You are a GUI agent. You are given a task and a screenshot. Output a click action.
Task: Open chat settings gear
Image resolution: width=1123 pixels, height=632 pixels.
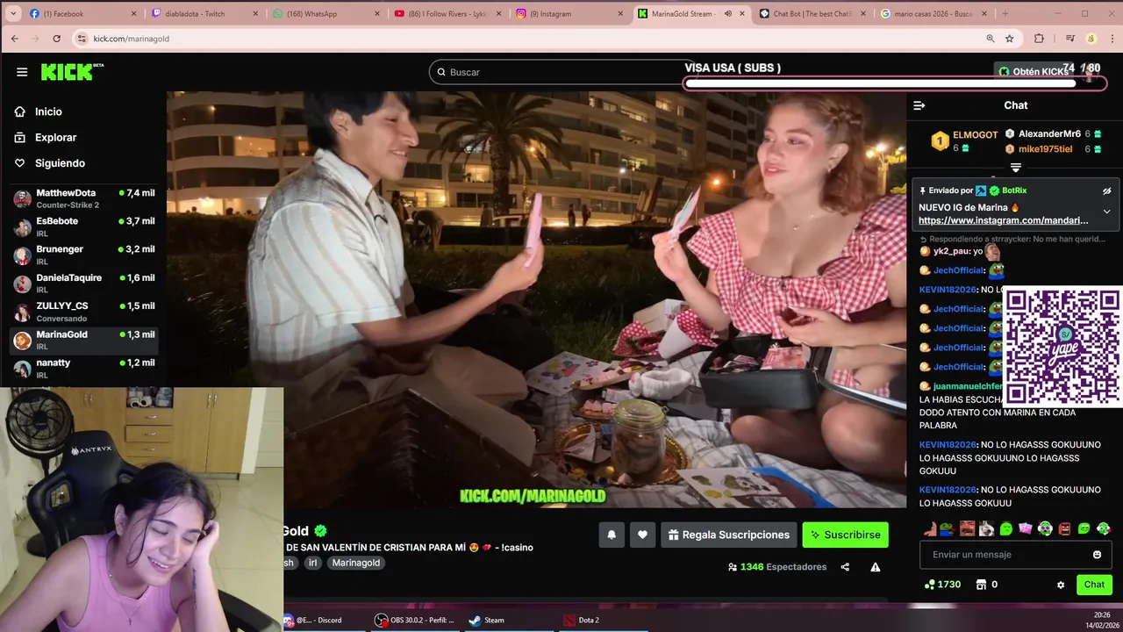(1061, 585)
